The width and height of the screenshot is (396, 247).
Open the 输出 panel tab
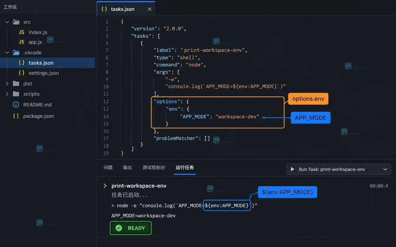click(127, 167)
